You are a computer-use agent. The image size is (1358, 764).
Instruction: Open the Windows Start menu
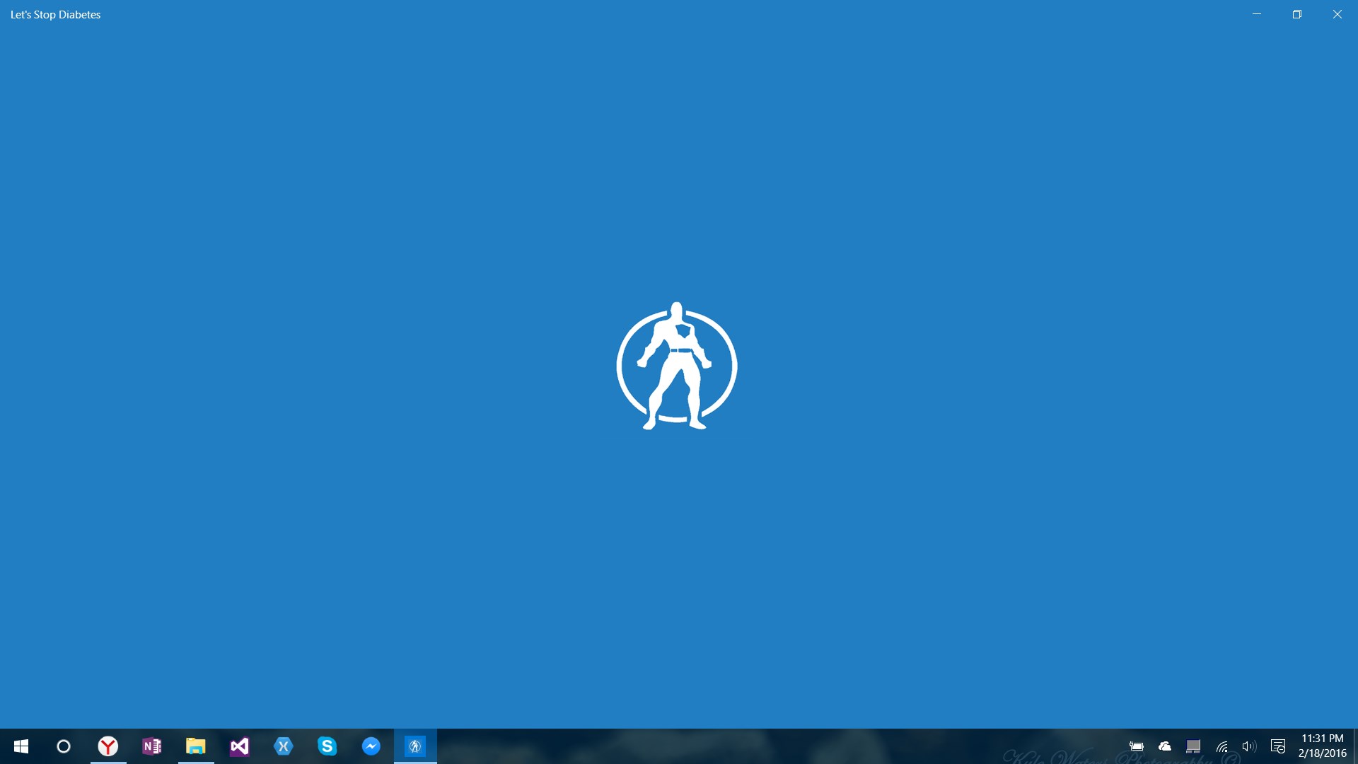[21, 746]
